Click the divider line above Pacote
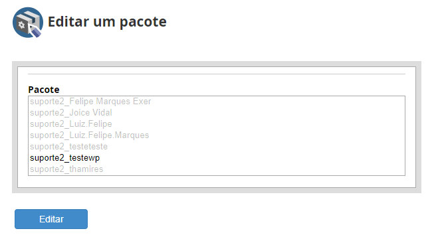The image size is (438, 241). click(x=217, y=74)
